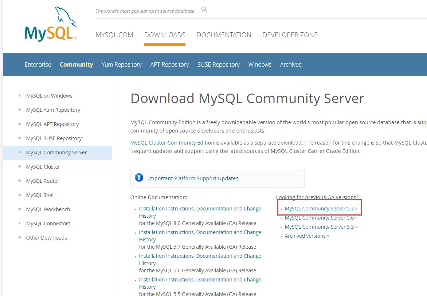
Task: Click Looking for previous GA versions text
Action: click(x=317, y=197)
